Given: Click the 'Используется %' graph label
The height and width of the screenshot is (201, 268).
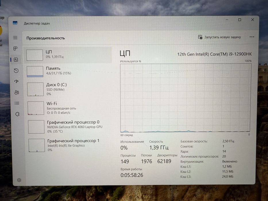Looking at the screenshot, I should tap(130, 61).
